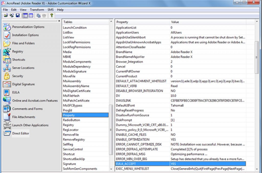
Task: Select the SxsMsmGenComponents table
Action: click(85, 169)
